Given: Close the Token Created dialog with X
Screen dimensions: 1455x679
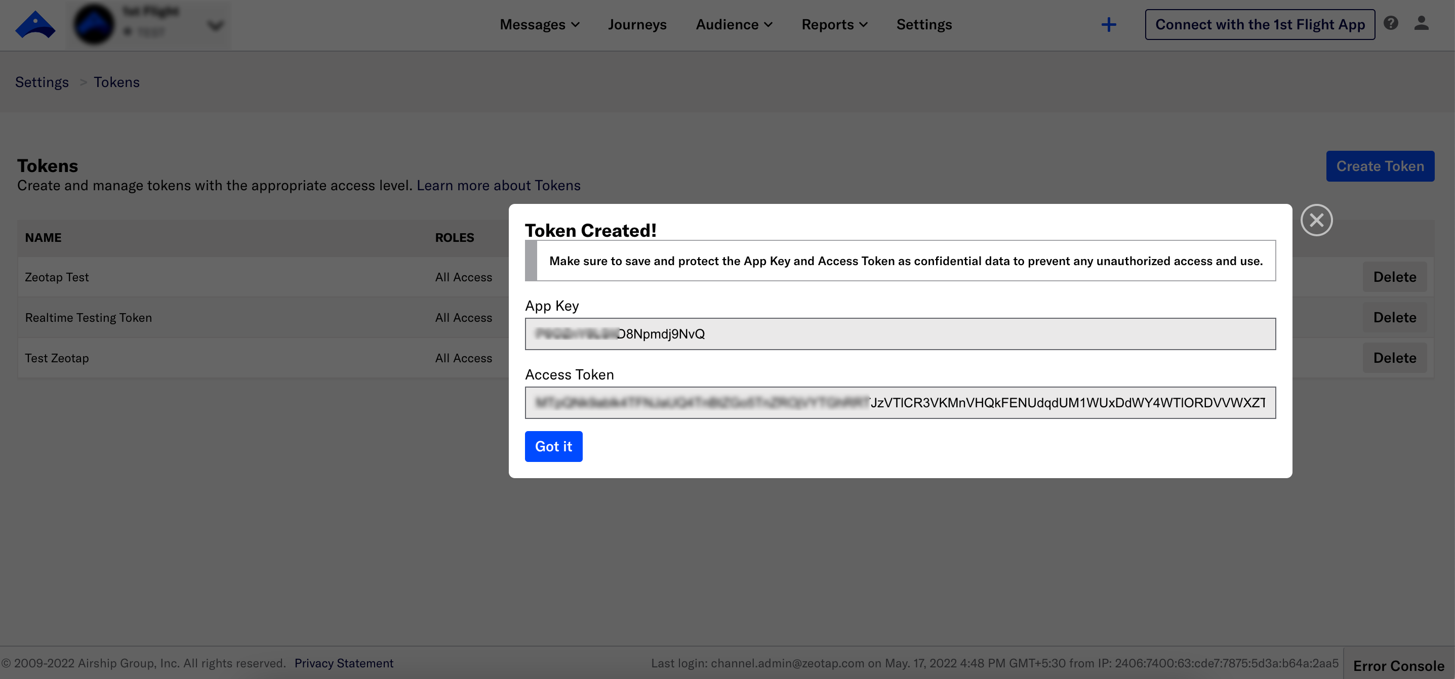Looking at the screenshot, I should click(x=1316, y=220).
